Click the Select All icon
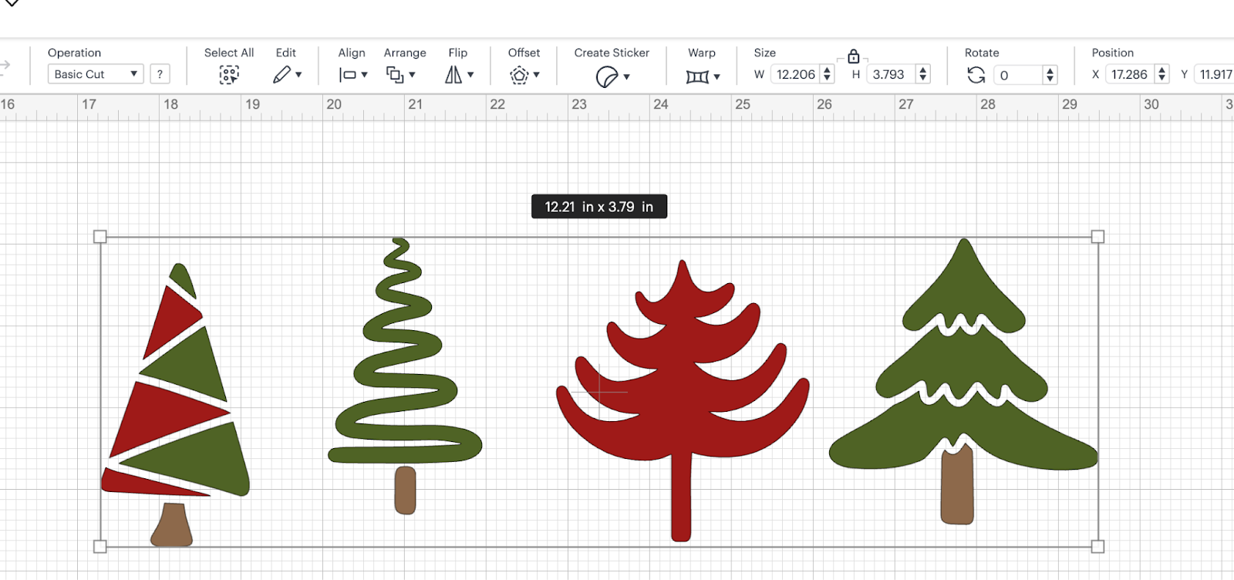Screen dimensions: 1234x580 229,75
